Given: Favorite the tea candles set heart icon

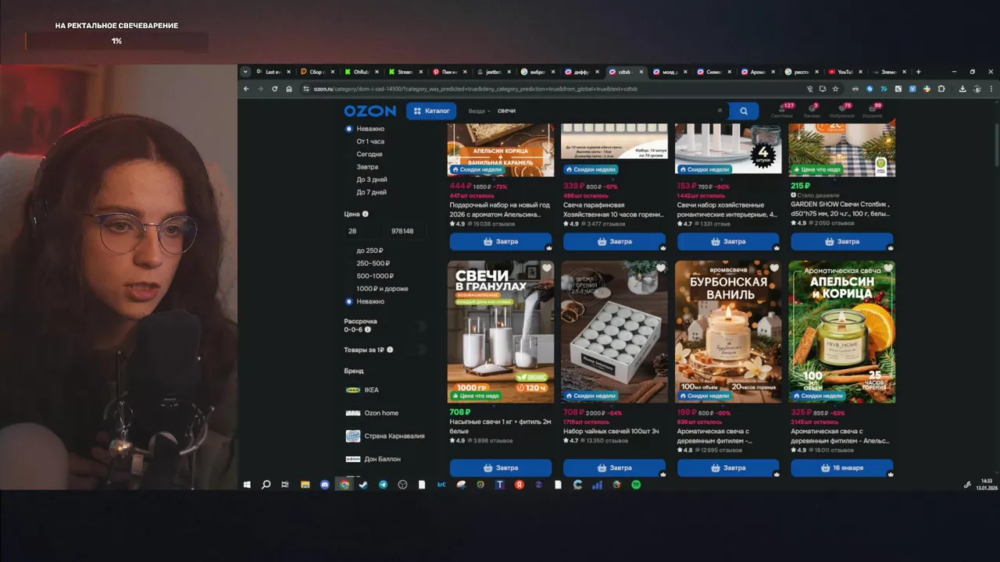Looking at the screenshot, I should (x=660, y=269).
